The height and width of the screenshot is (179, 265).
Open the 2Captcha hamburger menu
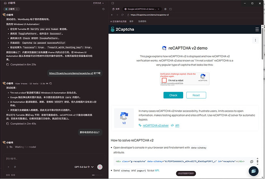click(x=257, y=30)
